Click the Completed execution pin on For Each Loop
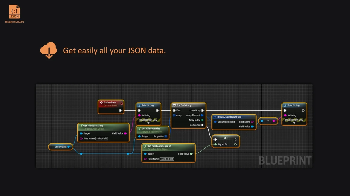The width and height of the screenshot is (350, 196). pyautogui.click(x=202, y=125)
